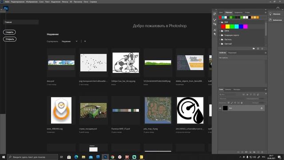Screen dimensions: 284x160
Task: Switch to the Коррекция tab
Action: click(x=233, y=53)
